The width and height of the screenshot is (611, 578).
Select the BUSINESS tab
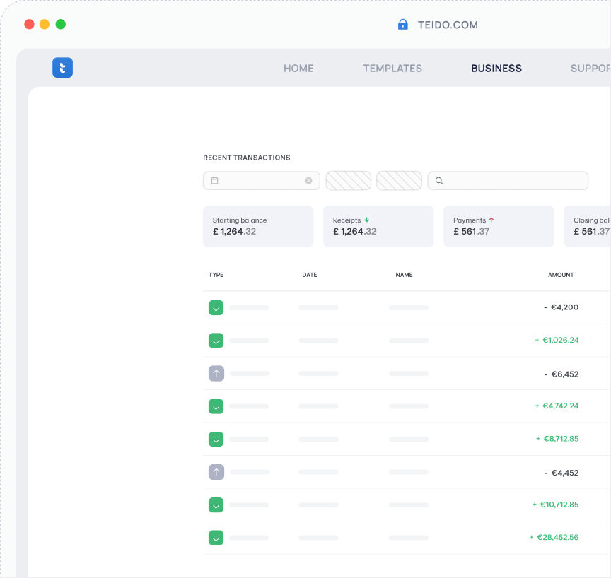pos(496,69)
